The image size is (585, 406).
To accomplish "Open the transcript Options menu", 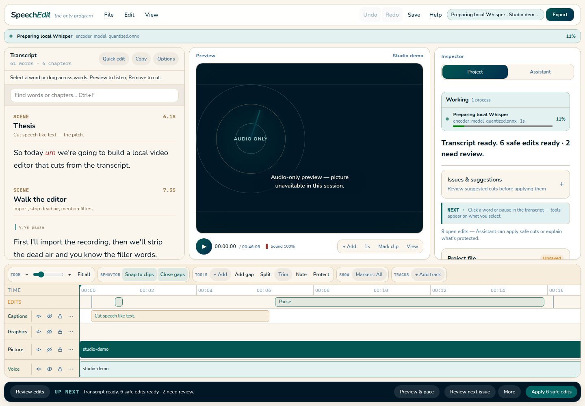I will pyautogui.click(x=166, y=59).
